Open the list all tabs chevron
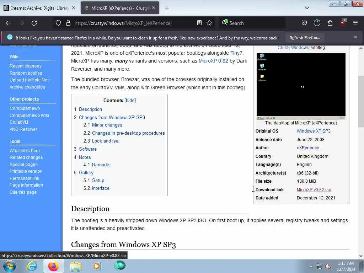Viewport: 364px width, 273px height. [x=307, y=8]
